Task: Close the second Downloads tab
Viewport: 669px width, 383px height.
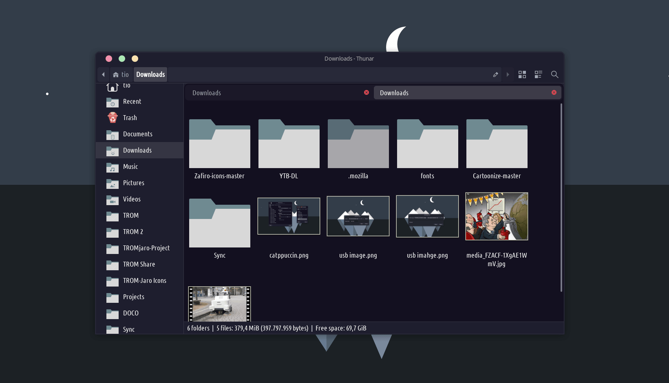Action: 554,92
